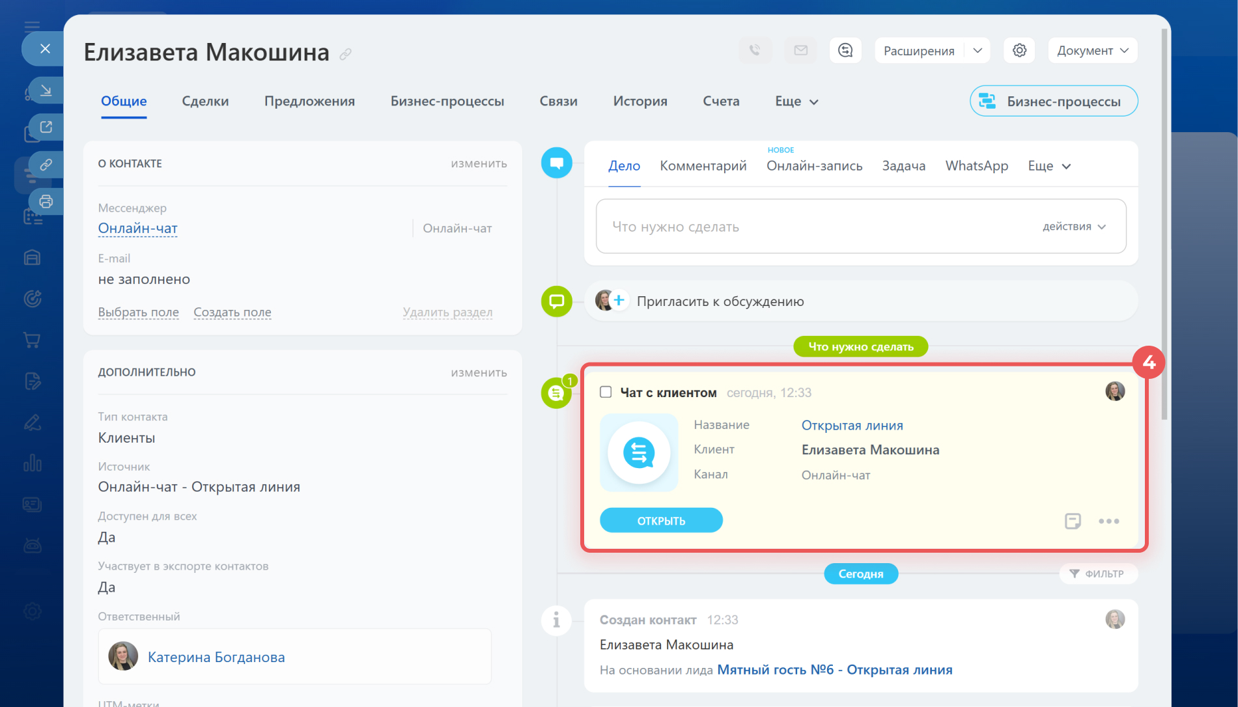Open the settings gear icon
Screen dimensions: 1238x707
(1019, 50)
